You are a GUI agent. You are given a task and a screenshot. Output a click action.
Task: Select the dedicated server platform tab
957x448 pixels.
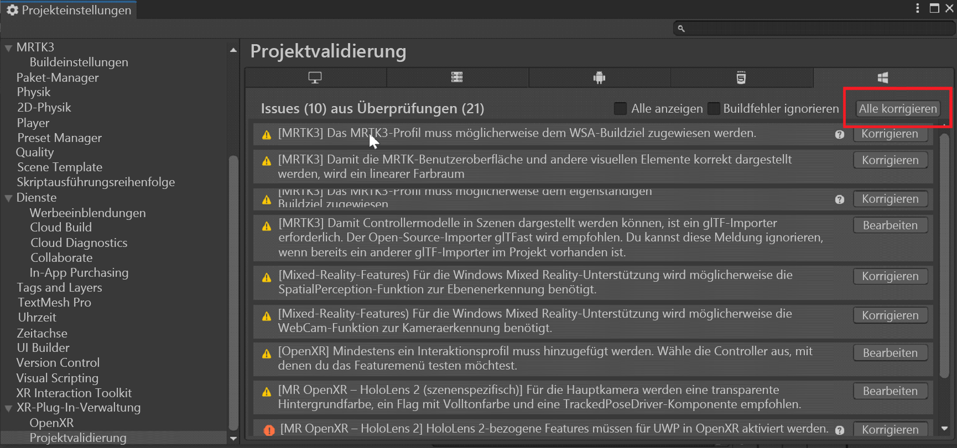tap(457, 78)
